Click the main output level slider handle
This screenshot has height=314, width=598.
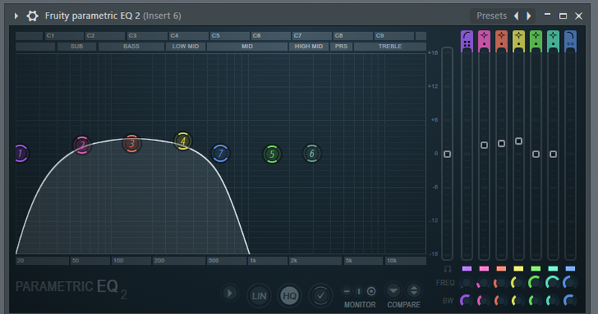(x=447, y=154)
